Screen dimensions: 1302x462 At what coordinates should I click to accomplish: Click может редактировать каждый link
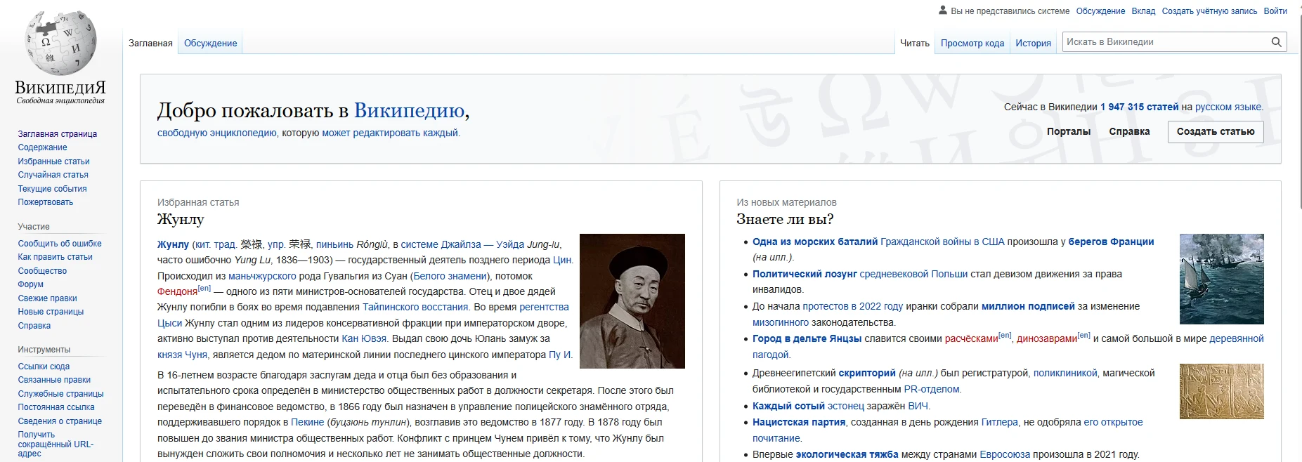[x=390, y=133]
